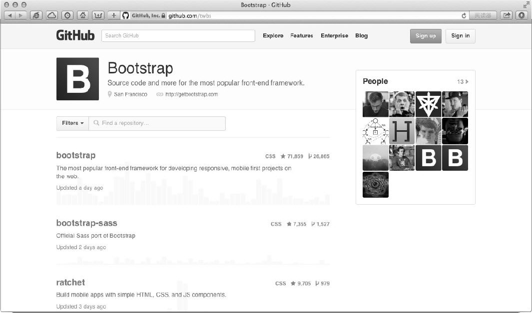
Task: Click the greyed-out Reader button
Action: coord(483,15)
